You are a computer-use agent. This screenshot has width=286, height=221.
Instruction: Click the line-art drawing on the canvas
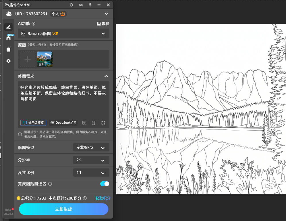[x=201, y=109]
